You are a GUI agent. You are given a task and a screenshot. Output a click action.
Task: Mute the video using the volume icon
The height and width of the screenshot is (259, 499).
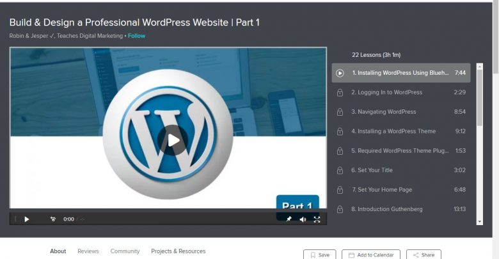click(303, 219)
